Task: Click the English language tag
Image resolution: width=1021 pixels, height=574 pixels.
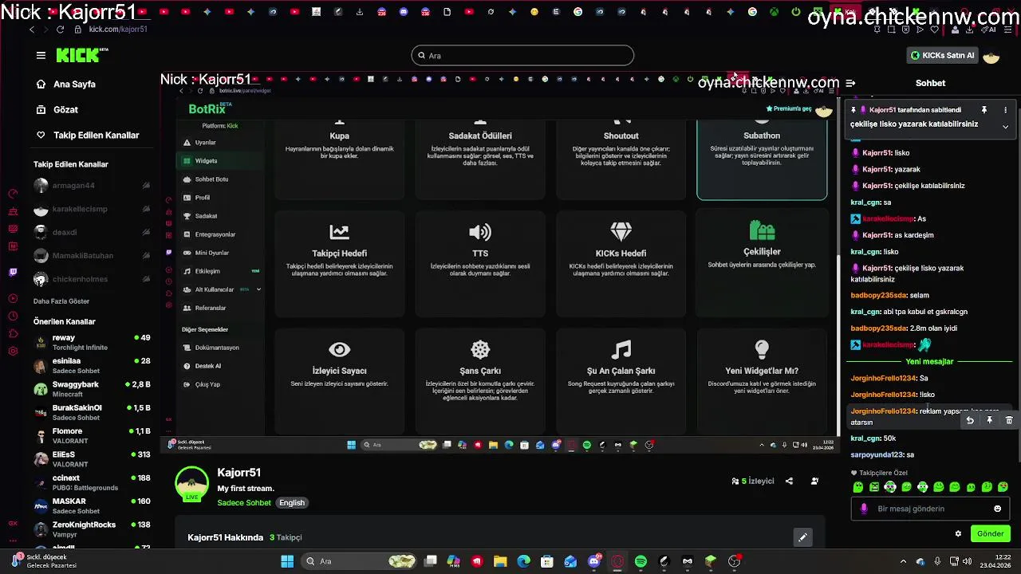Action: tap(292, 503)
